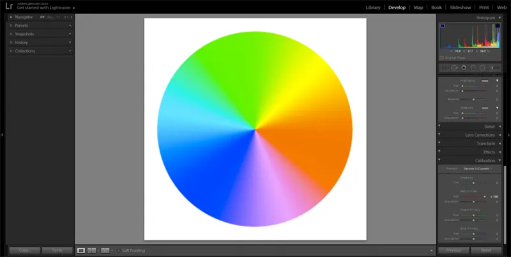Click the Reset button

pos(486,251)
